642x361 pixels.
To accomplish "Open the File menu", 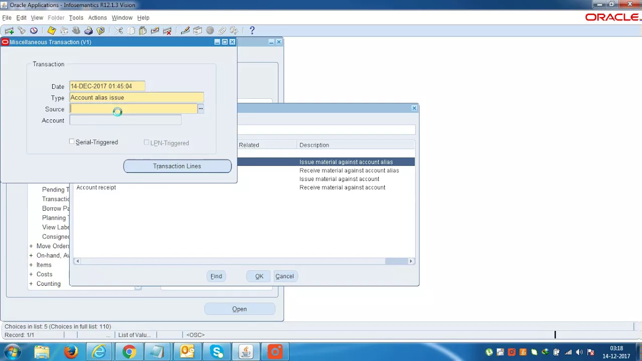I will point(7,18).
